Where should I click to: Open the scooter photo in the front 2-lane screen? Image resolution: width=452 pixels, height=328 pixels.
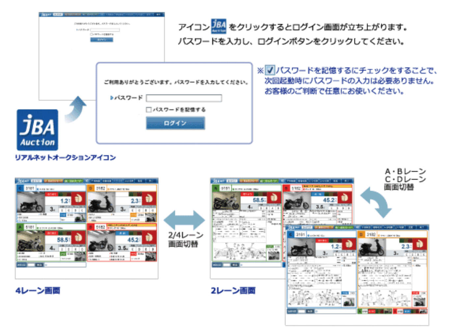pyautogui.click(x=372, y=247)
